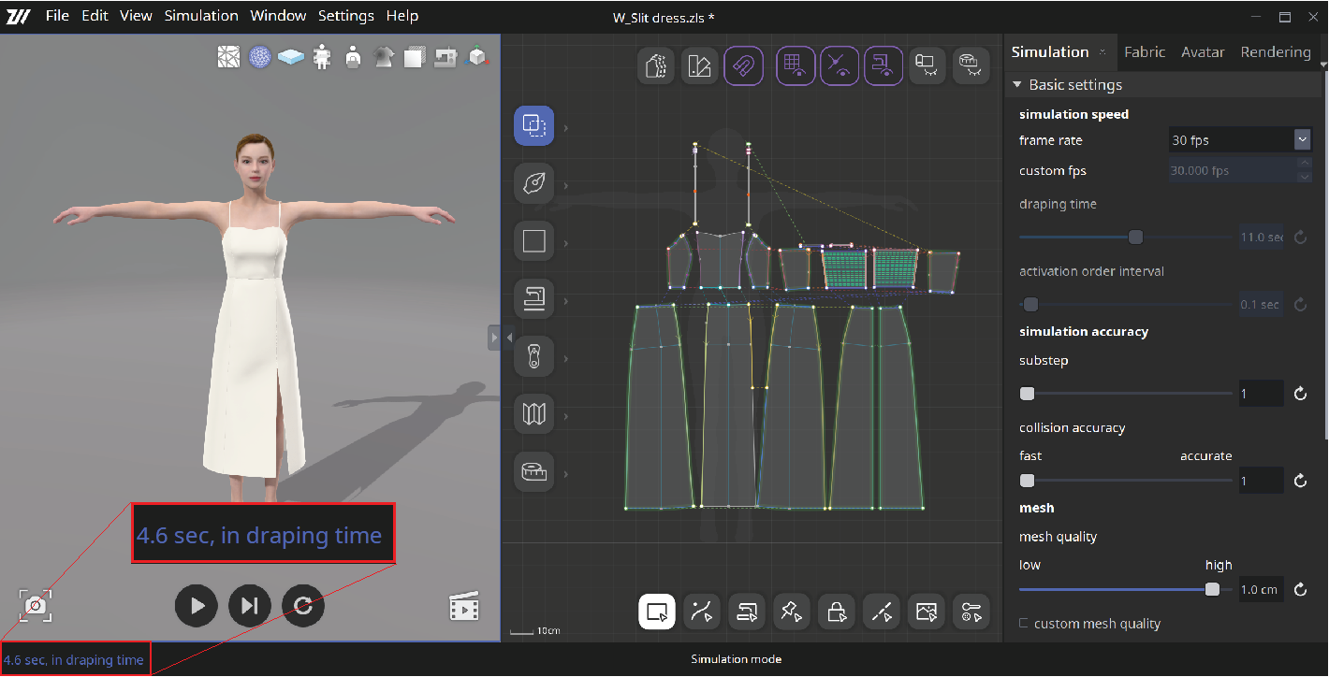Click the 3D axis gizmo cube icon
The width and height of the screenshot is (1329, 677).
(x=477, y=58)
